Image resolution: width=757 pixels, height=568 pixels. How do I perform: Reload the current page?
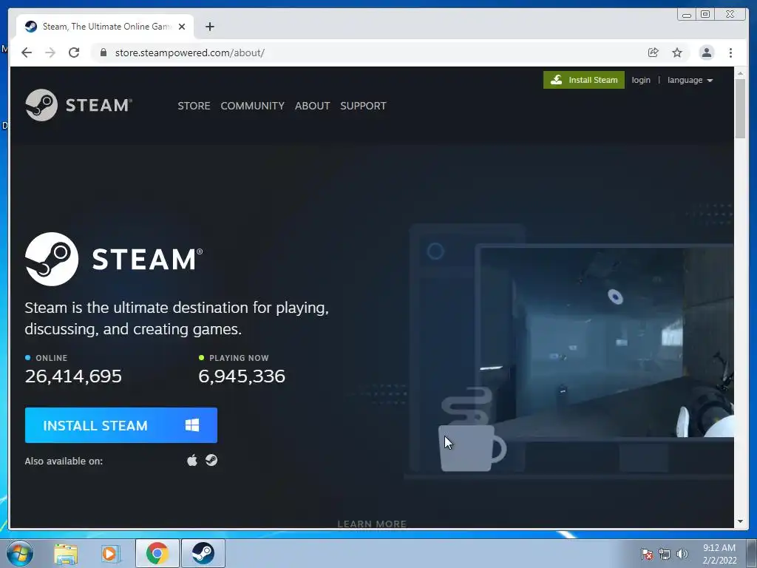click(x=74, y=53)
